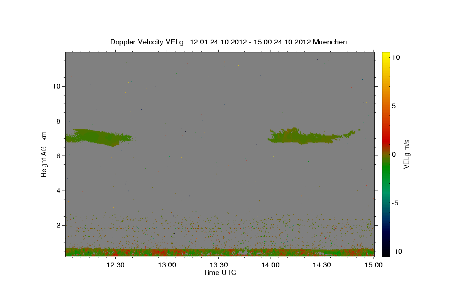Click the colorbar value 0 label

pos(394,154)
